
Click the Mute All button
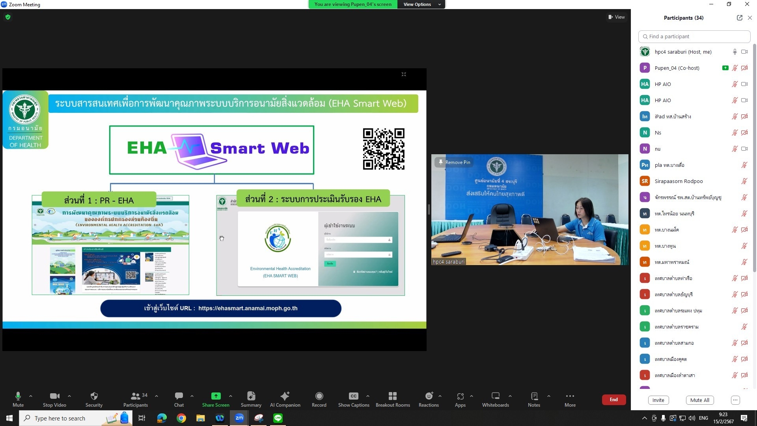click(x=700, y=400)
